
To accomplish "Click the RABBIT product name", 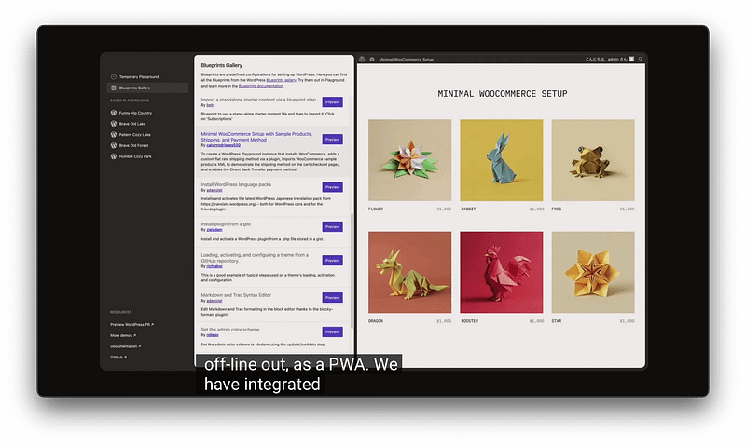I will [468, 209].
